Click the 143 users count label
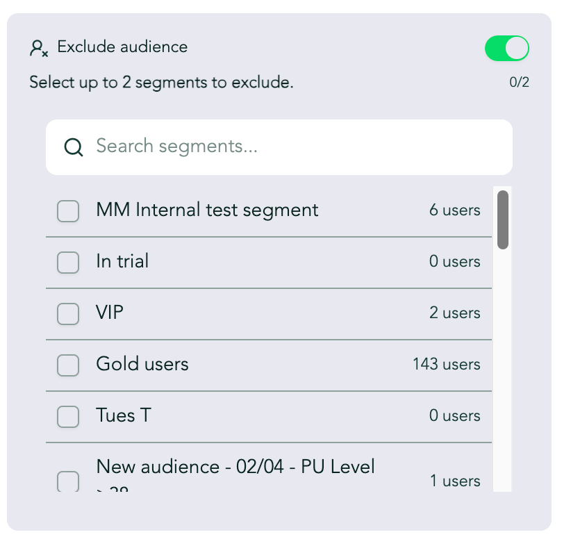 [x=447, y=364]
